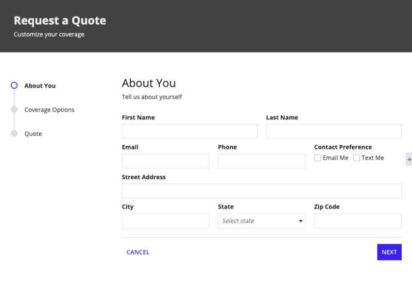Focus the First Name input field

click(190, 131)
